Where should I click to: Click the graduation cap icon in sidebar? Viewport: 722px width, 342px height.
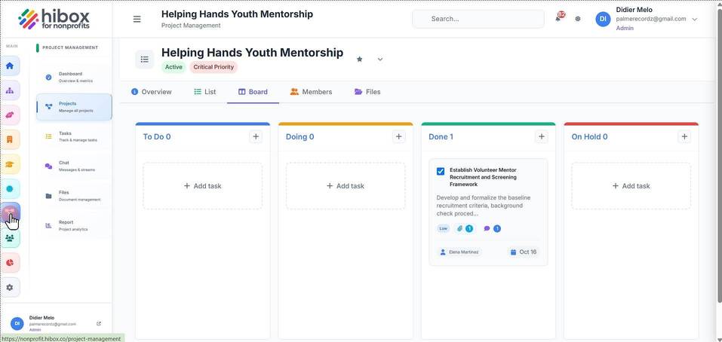coord(10,164)
